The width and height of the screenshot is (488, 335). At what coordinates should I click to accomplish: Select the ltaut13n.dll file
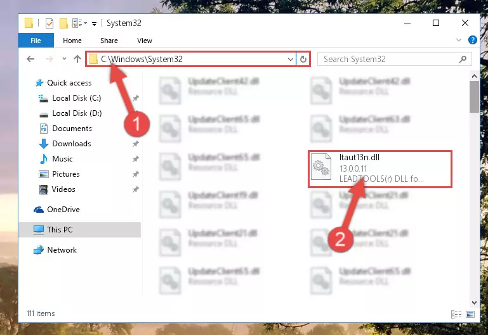[x=380, y=169]
